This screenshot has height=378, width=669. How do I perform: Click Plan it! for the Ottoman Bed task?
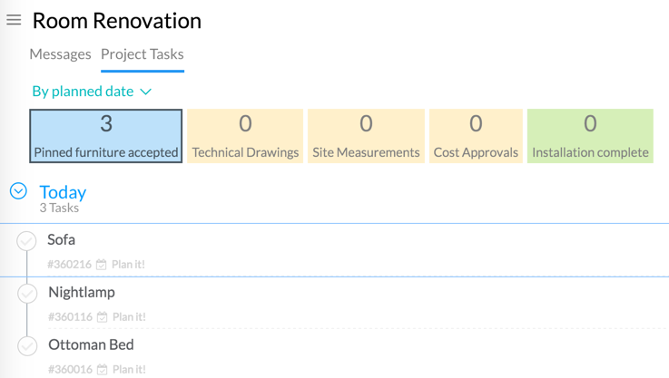[128, 370]
